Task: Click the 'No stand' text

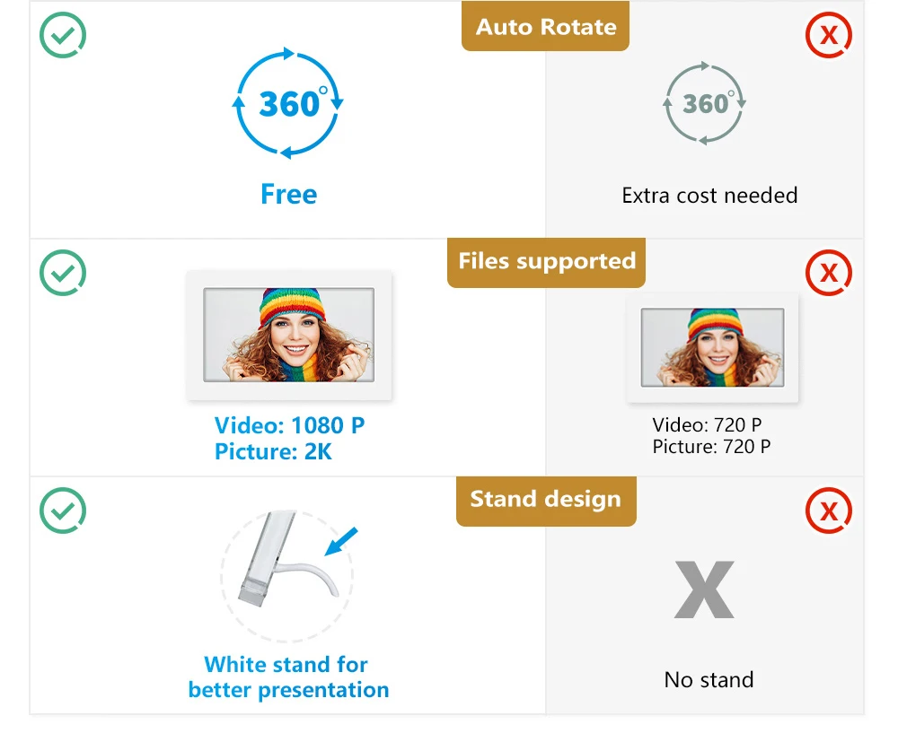Action: (709, 680)
